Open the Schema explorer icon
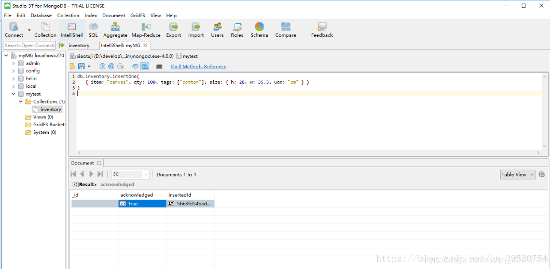Viewport: 553px width, 269px height. click(259, 29)
